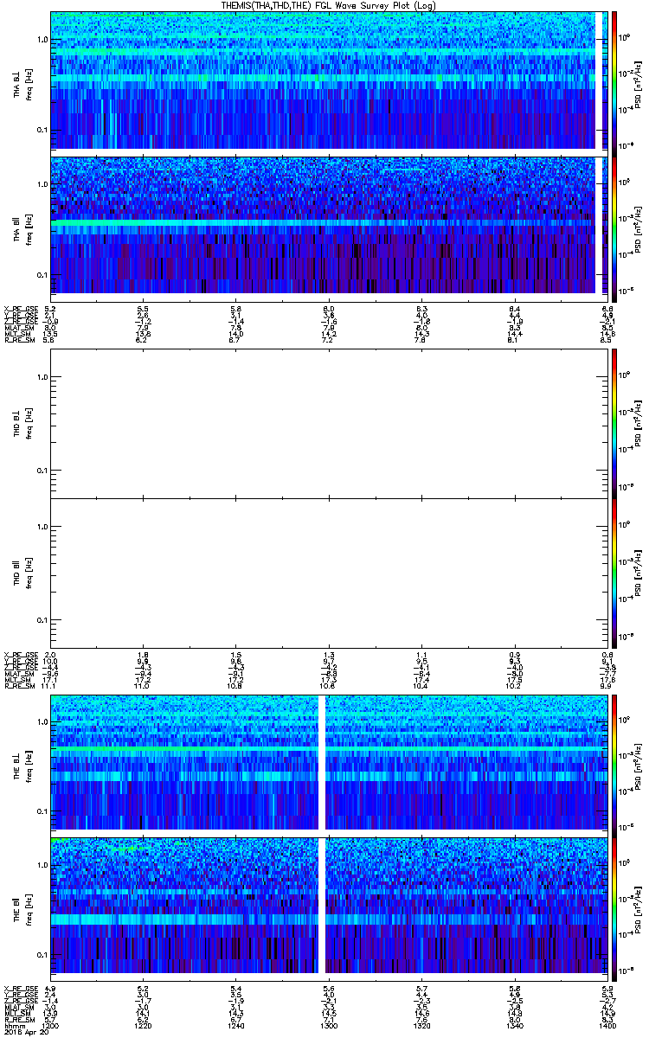Click the 1.0 frequency tick on THD B-perpendicular axis
Image resolution: width=649 pixels, height=1038 pixels.
point(42,376)
